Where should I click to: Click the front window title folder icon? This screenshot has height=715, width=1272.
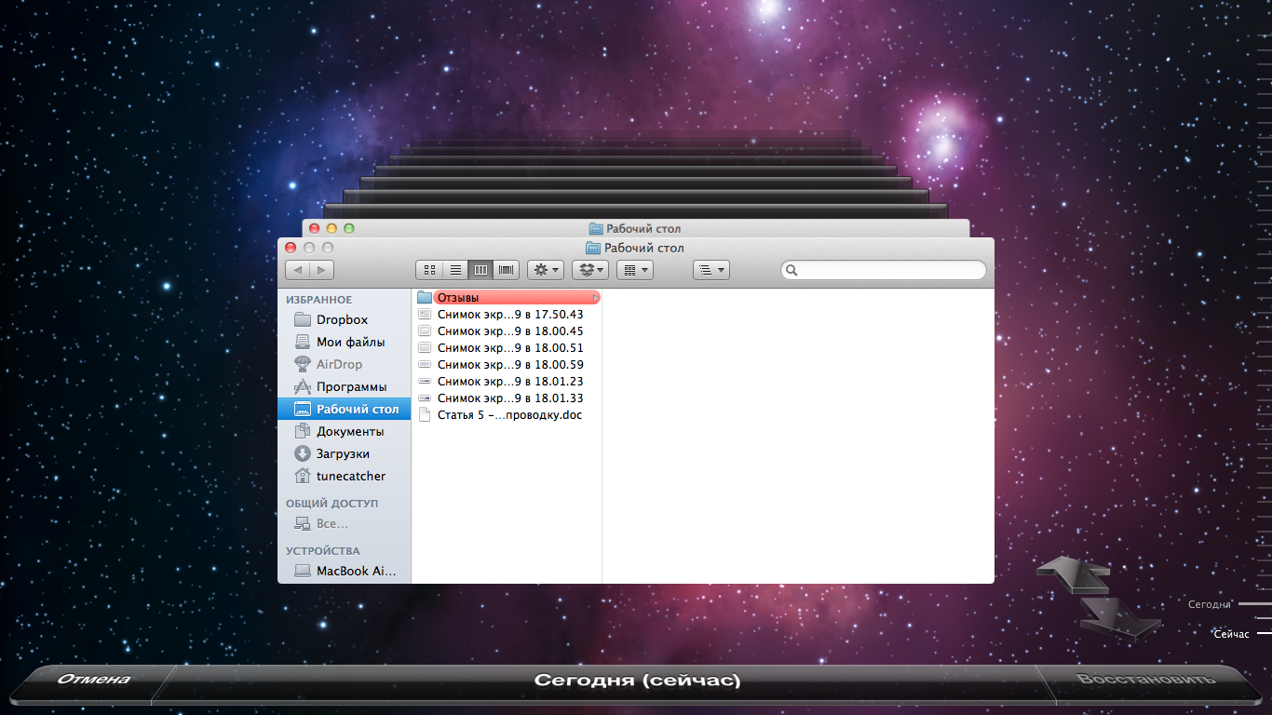pyautogui.click(x=593, y=248)
